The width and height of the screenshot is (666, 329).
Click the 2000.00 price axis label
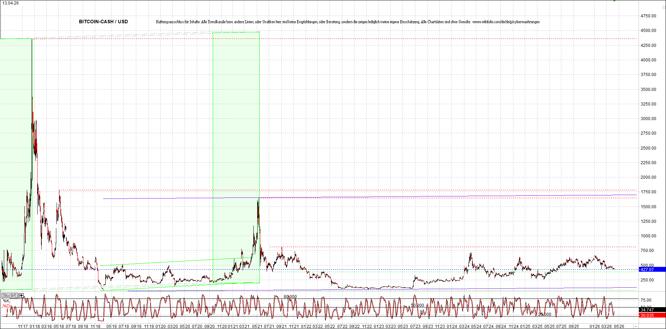tap(648, 177)
